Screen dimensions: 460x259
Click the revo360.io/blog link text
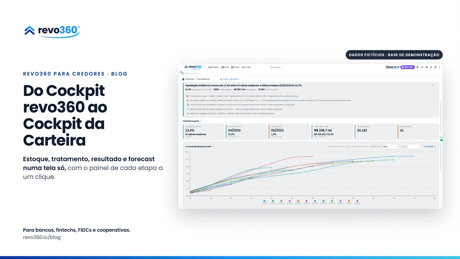click(x=42, y=237)
